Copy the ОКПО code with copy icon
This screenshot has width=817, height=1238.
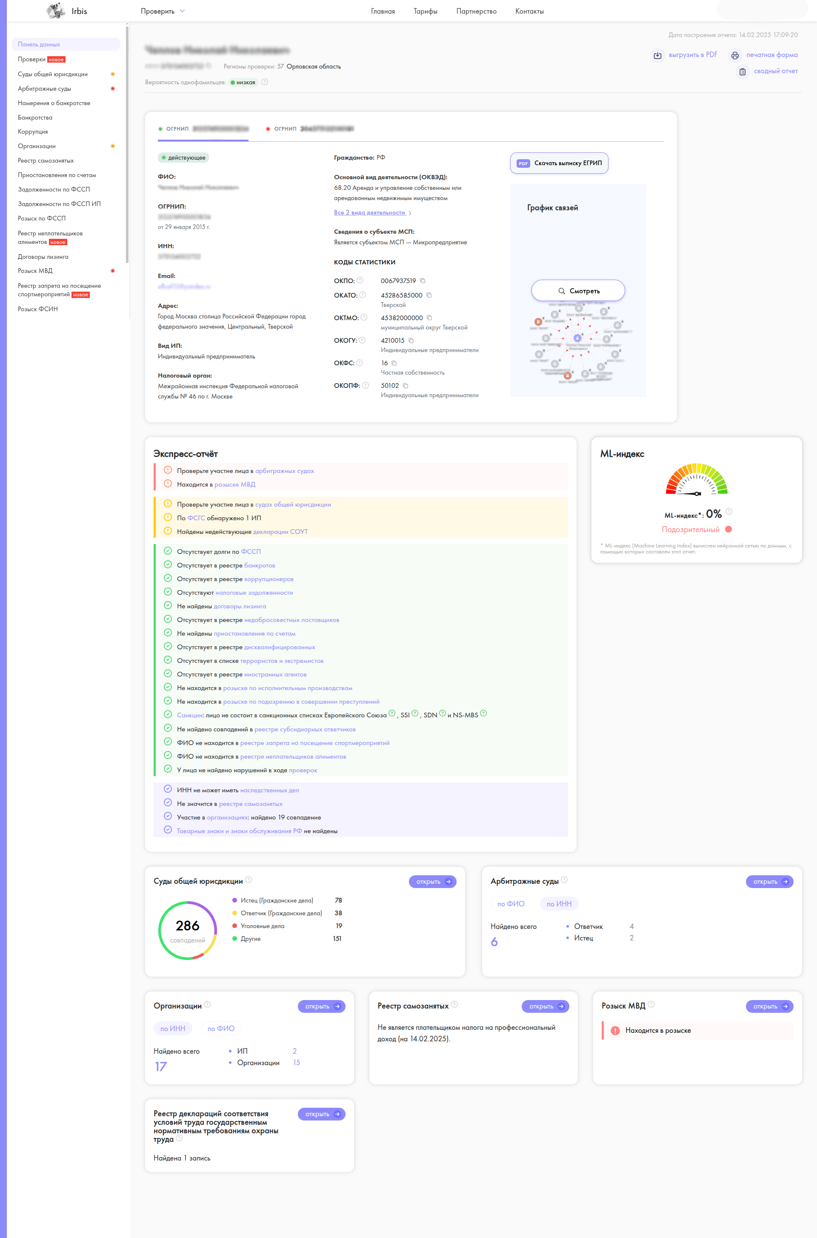point(423,281)
